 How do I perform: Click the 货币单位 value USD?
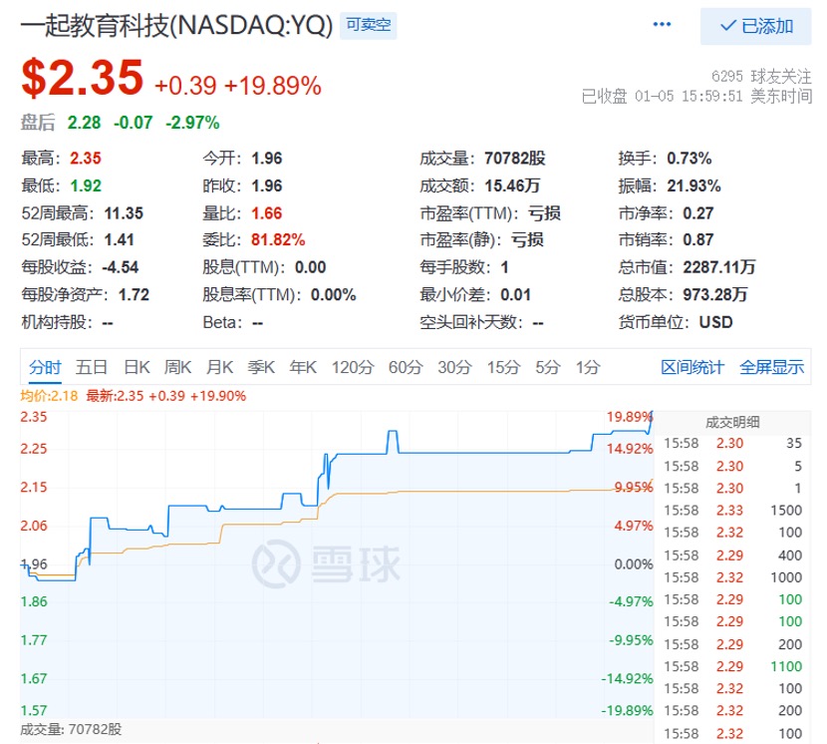coord(715,322)
